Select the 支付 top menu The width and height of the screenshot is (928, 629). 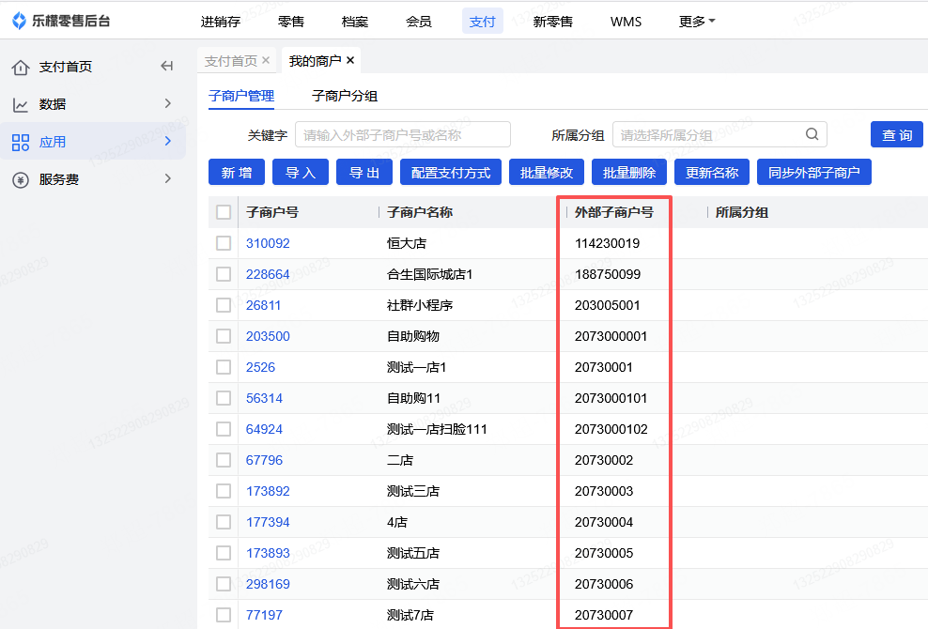[x=483, y=22]
